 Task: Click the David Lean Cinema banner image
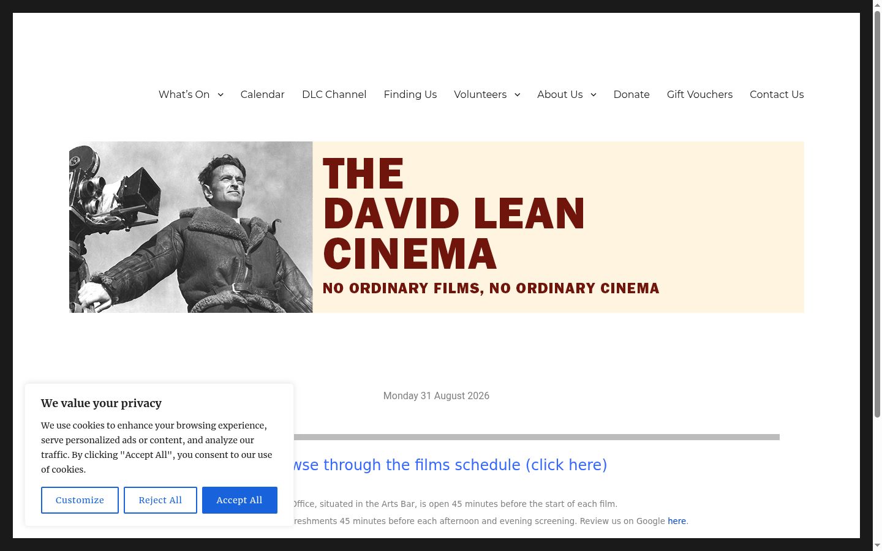pos(437,227)
